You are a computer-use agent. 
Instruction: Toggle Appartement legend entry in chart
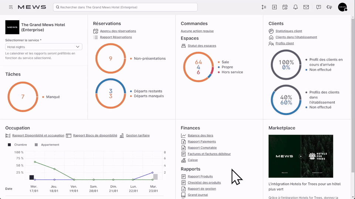[x=47, y=145]
